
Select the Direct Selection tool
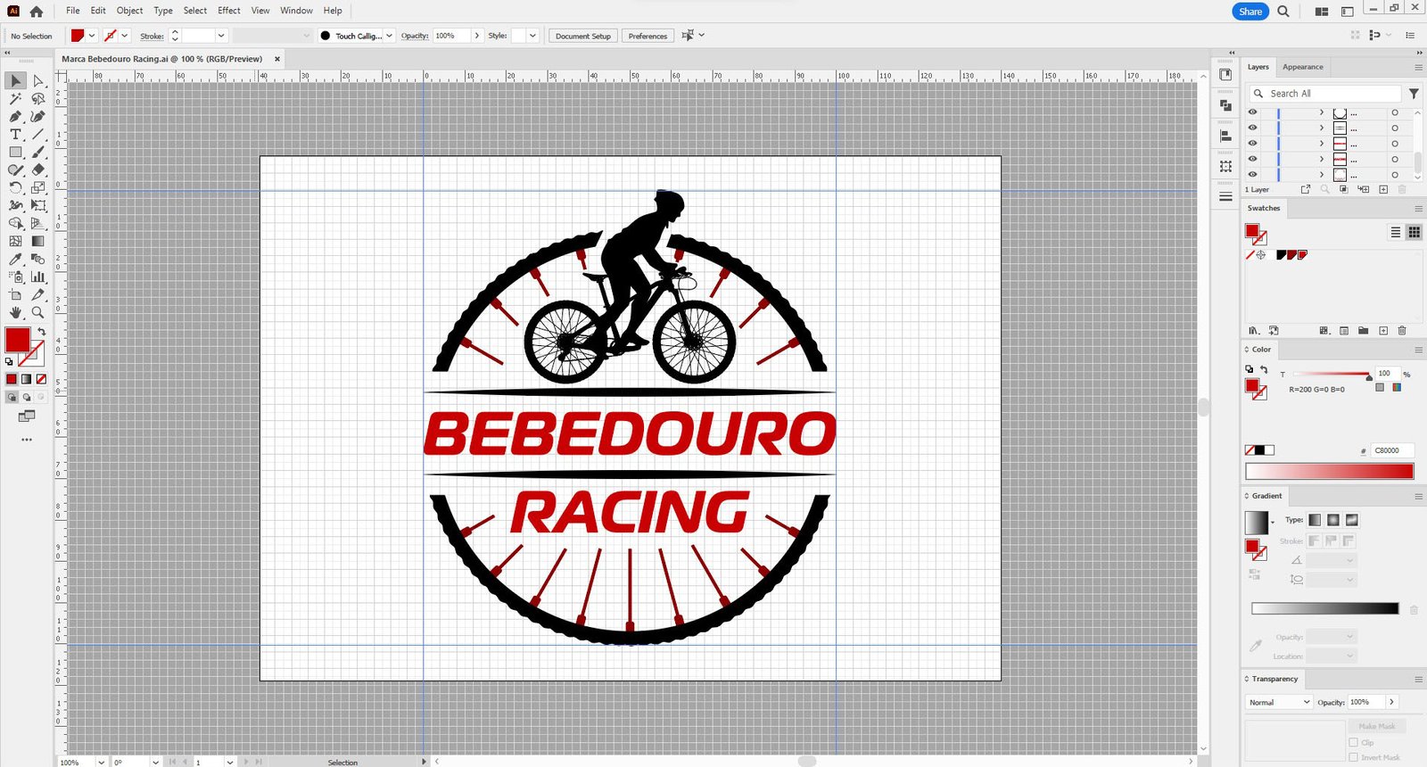(x=38, y=81)
